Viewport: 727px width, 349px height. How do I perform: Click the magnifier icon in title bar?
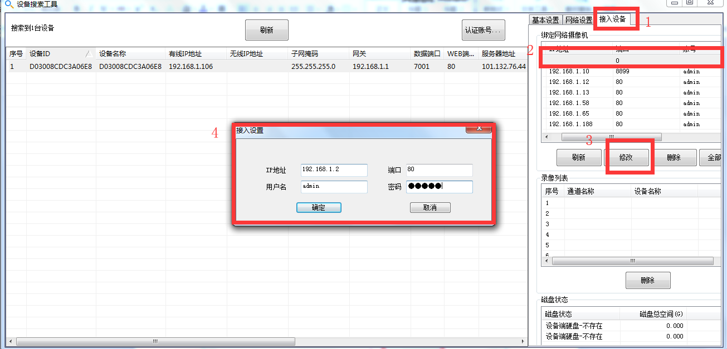click(9, 4)
